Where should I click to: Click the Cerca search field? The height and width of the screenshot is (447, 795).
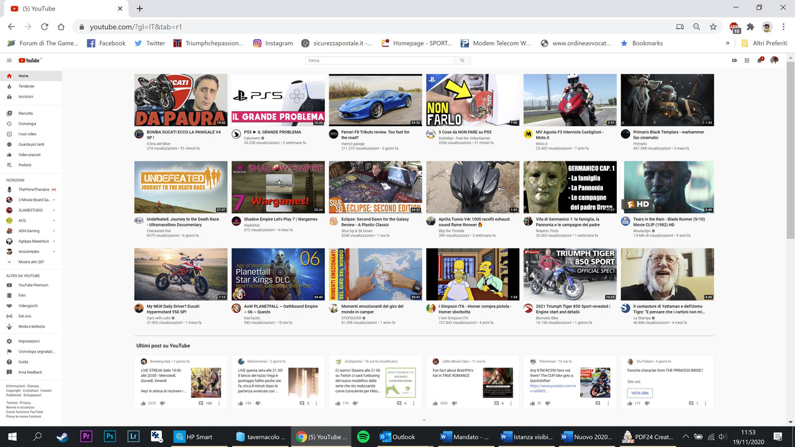coord(379,60)
